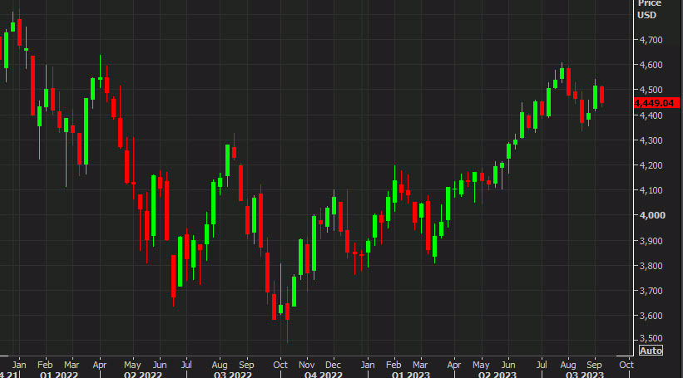Image resolution: width=683 pixels, height=378 pixels.
Task: Click the Oct 2022 month label
Action: [x=280, y=365]
